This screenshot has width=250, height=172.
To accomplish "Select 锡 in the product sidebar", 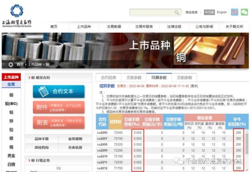I will point(11,147).
